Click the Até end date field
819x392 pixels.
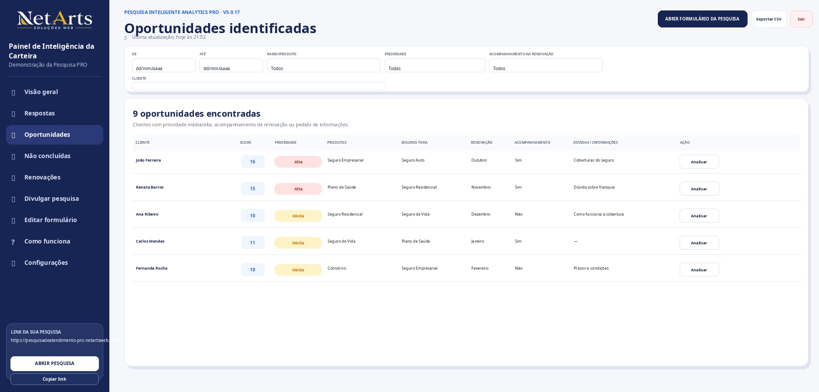tap(231, 65)
